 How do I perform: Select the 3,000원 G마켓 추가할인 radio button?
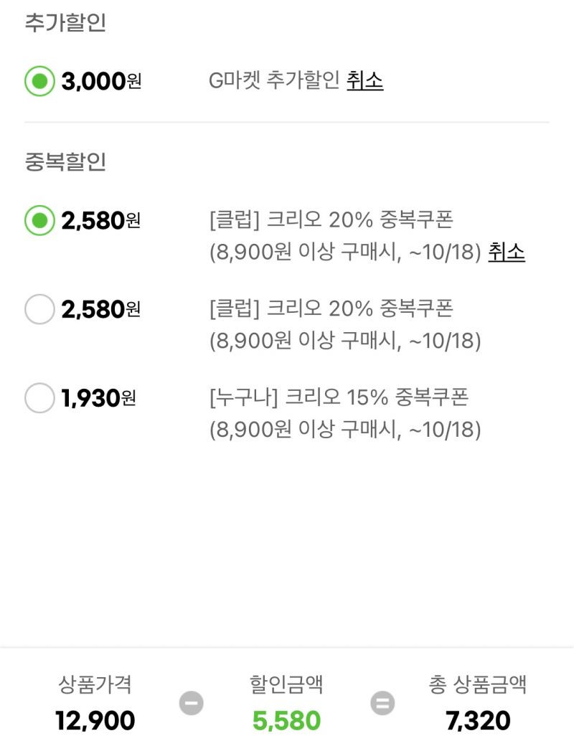[x=39, y=81]
